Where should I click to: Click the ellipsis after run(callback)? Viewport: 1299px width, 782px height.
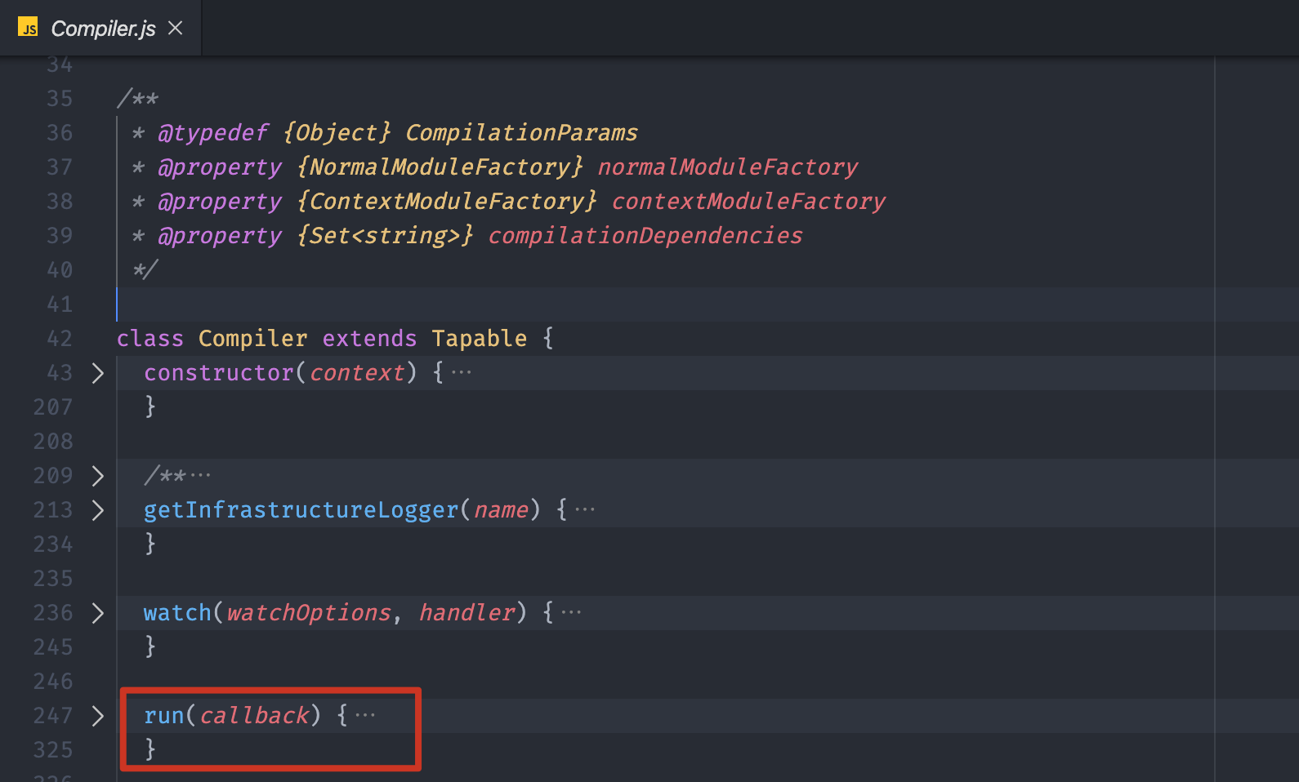(365, 716)
